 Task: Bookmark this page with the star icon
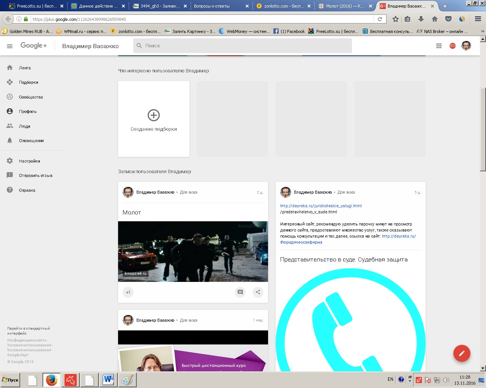point(395,19)
